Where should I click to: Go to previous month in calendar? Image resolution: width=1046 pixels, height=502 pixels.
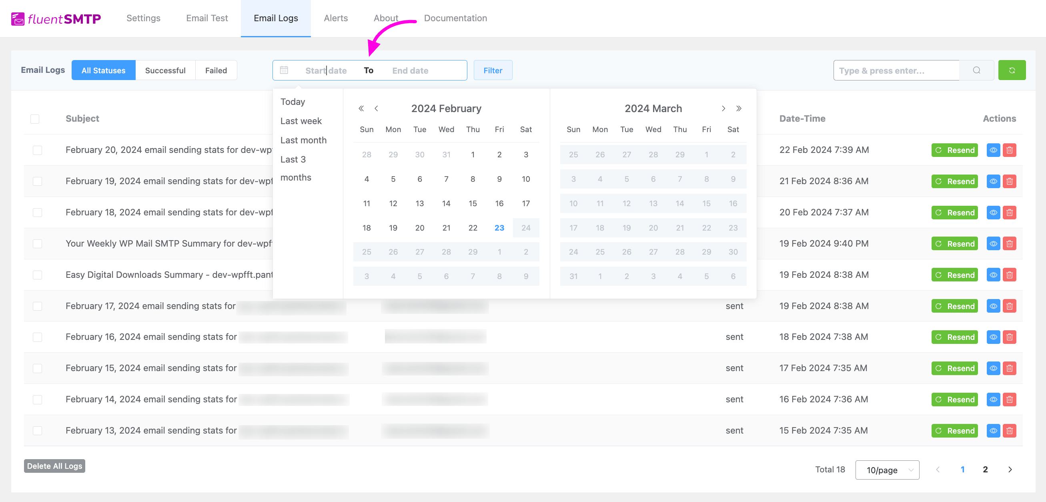[376, 108]
